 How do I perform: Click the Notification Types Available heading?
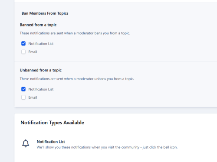tap(53, 123)
